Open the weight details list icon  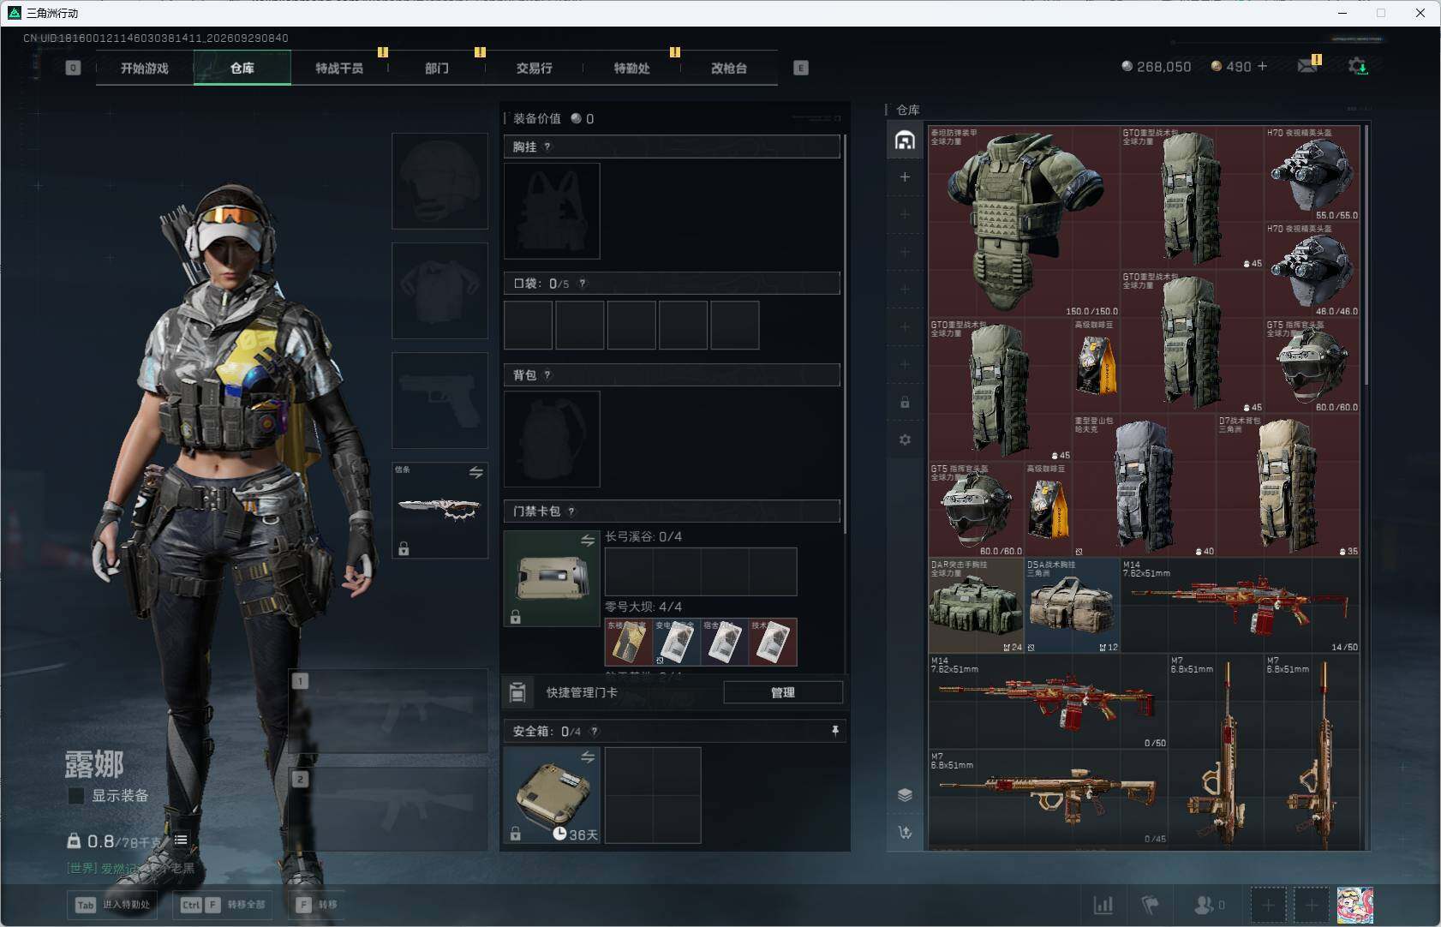181,840
